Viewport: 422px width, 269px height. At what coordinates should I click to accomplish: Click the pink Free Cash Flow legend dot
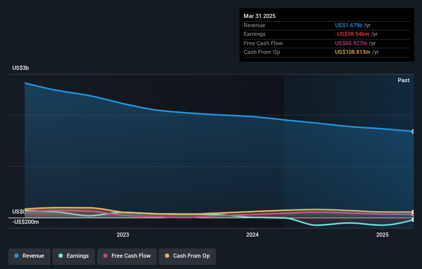coord(105,256)
